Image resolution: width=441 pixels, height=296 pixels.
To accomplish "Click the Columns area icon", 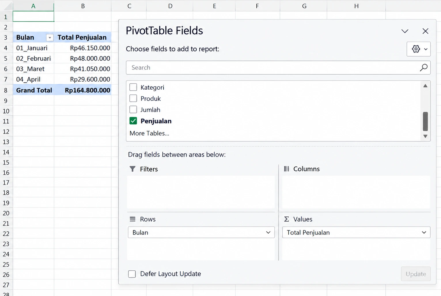I will point(286,169).
